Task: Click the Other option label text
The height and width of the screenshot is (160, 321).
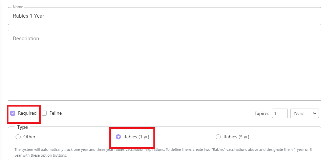Action: pos(29,137)
